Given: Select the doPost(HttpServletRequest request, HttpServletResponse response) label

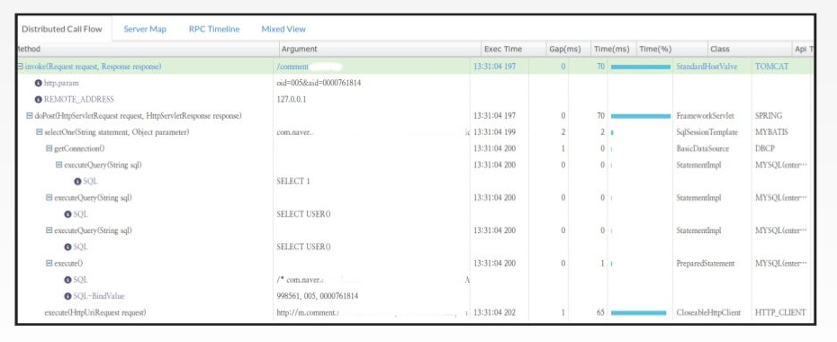Looking at the screenshot, I should point(138,116).
